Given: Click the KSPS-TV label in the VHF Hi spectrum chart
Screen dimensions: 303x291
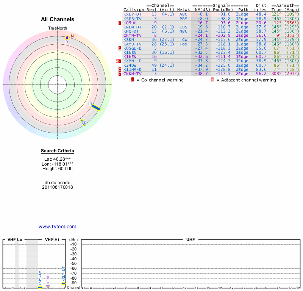Looking at the screenshot, I should (40, 278).
